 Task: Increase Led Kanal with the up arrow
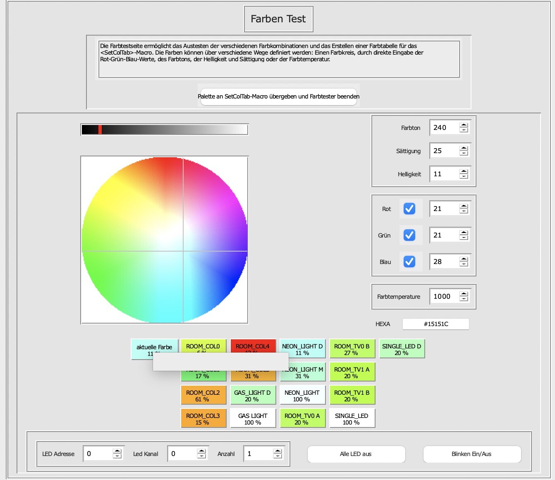202,451
